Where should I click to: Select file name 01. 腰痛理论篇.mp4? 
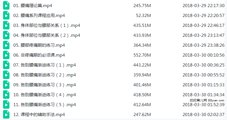[x=33, y=6]
